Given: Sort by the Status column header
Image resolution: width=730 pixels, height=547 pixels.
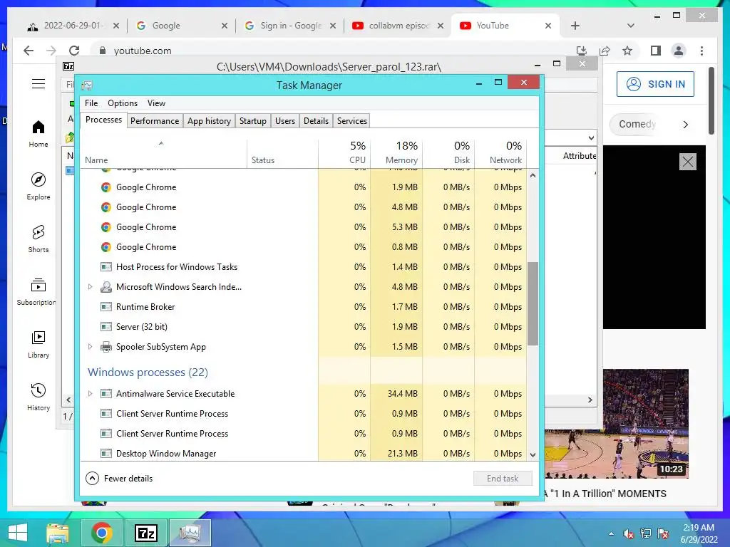Looking at the screenshot, I should click(x=282, y=152).
